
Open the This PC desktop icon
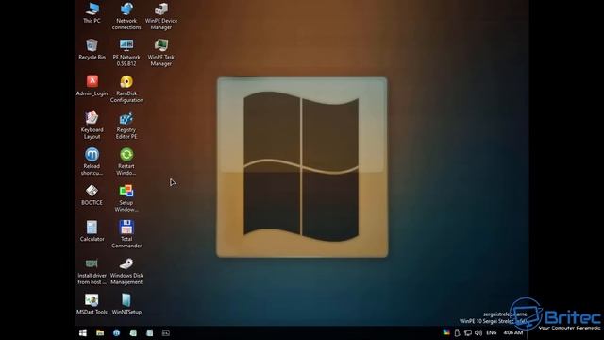coord(92,12)
